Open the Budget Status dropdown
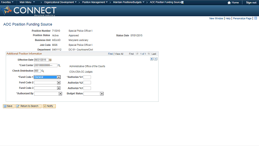Image resolution: width=259 pixels, height=146 pixels. coord(102,94)
